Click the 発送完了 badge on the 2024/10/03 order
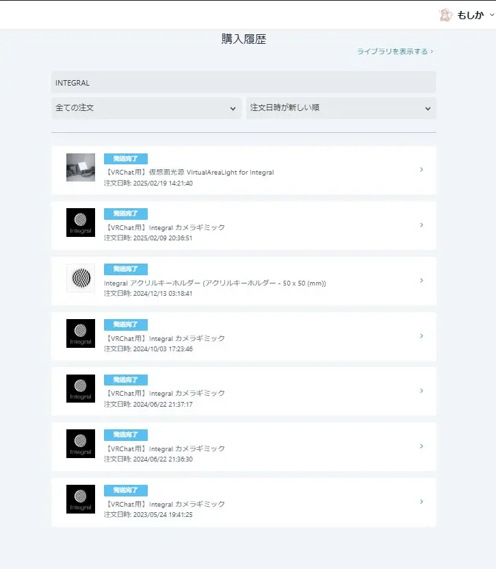 click(x=126, y=325)
